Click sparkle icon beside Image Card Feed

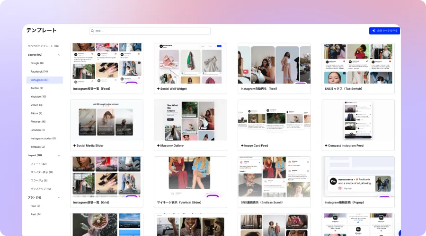pos(242,145)
